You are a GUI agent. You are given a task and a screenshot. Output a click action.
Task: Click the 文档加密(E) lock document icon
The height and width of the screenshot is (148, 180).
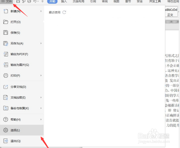pyautogui.click(x=6, y=98)
